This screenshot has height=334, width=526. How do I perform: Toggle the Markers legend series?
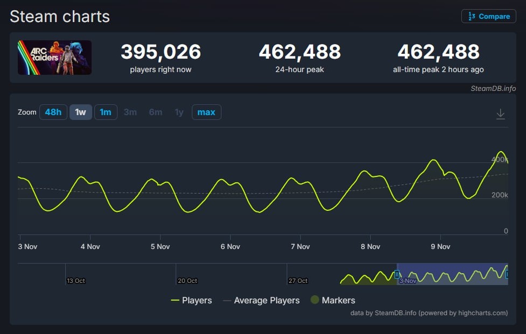click(333, 300)
